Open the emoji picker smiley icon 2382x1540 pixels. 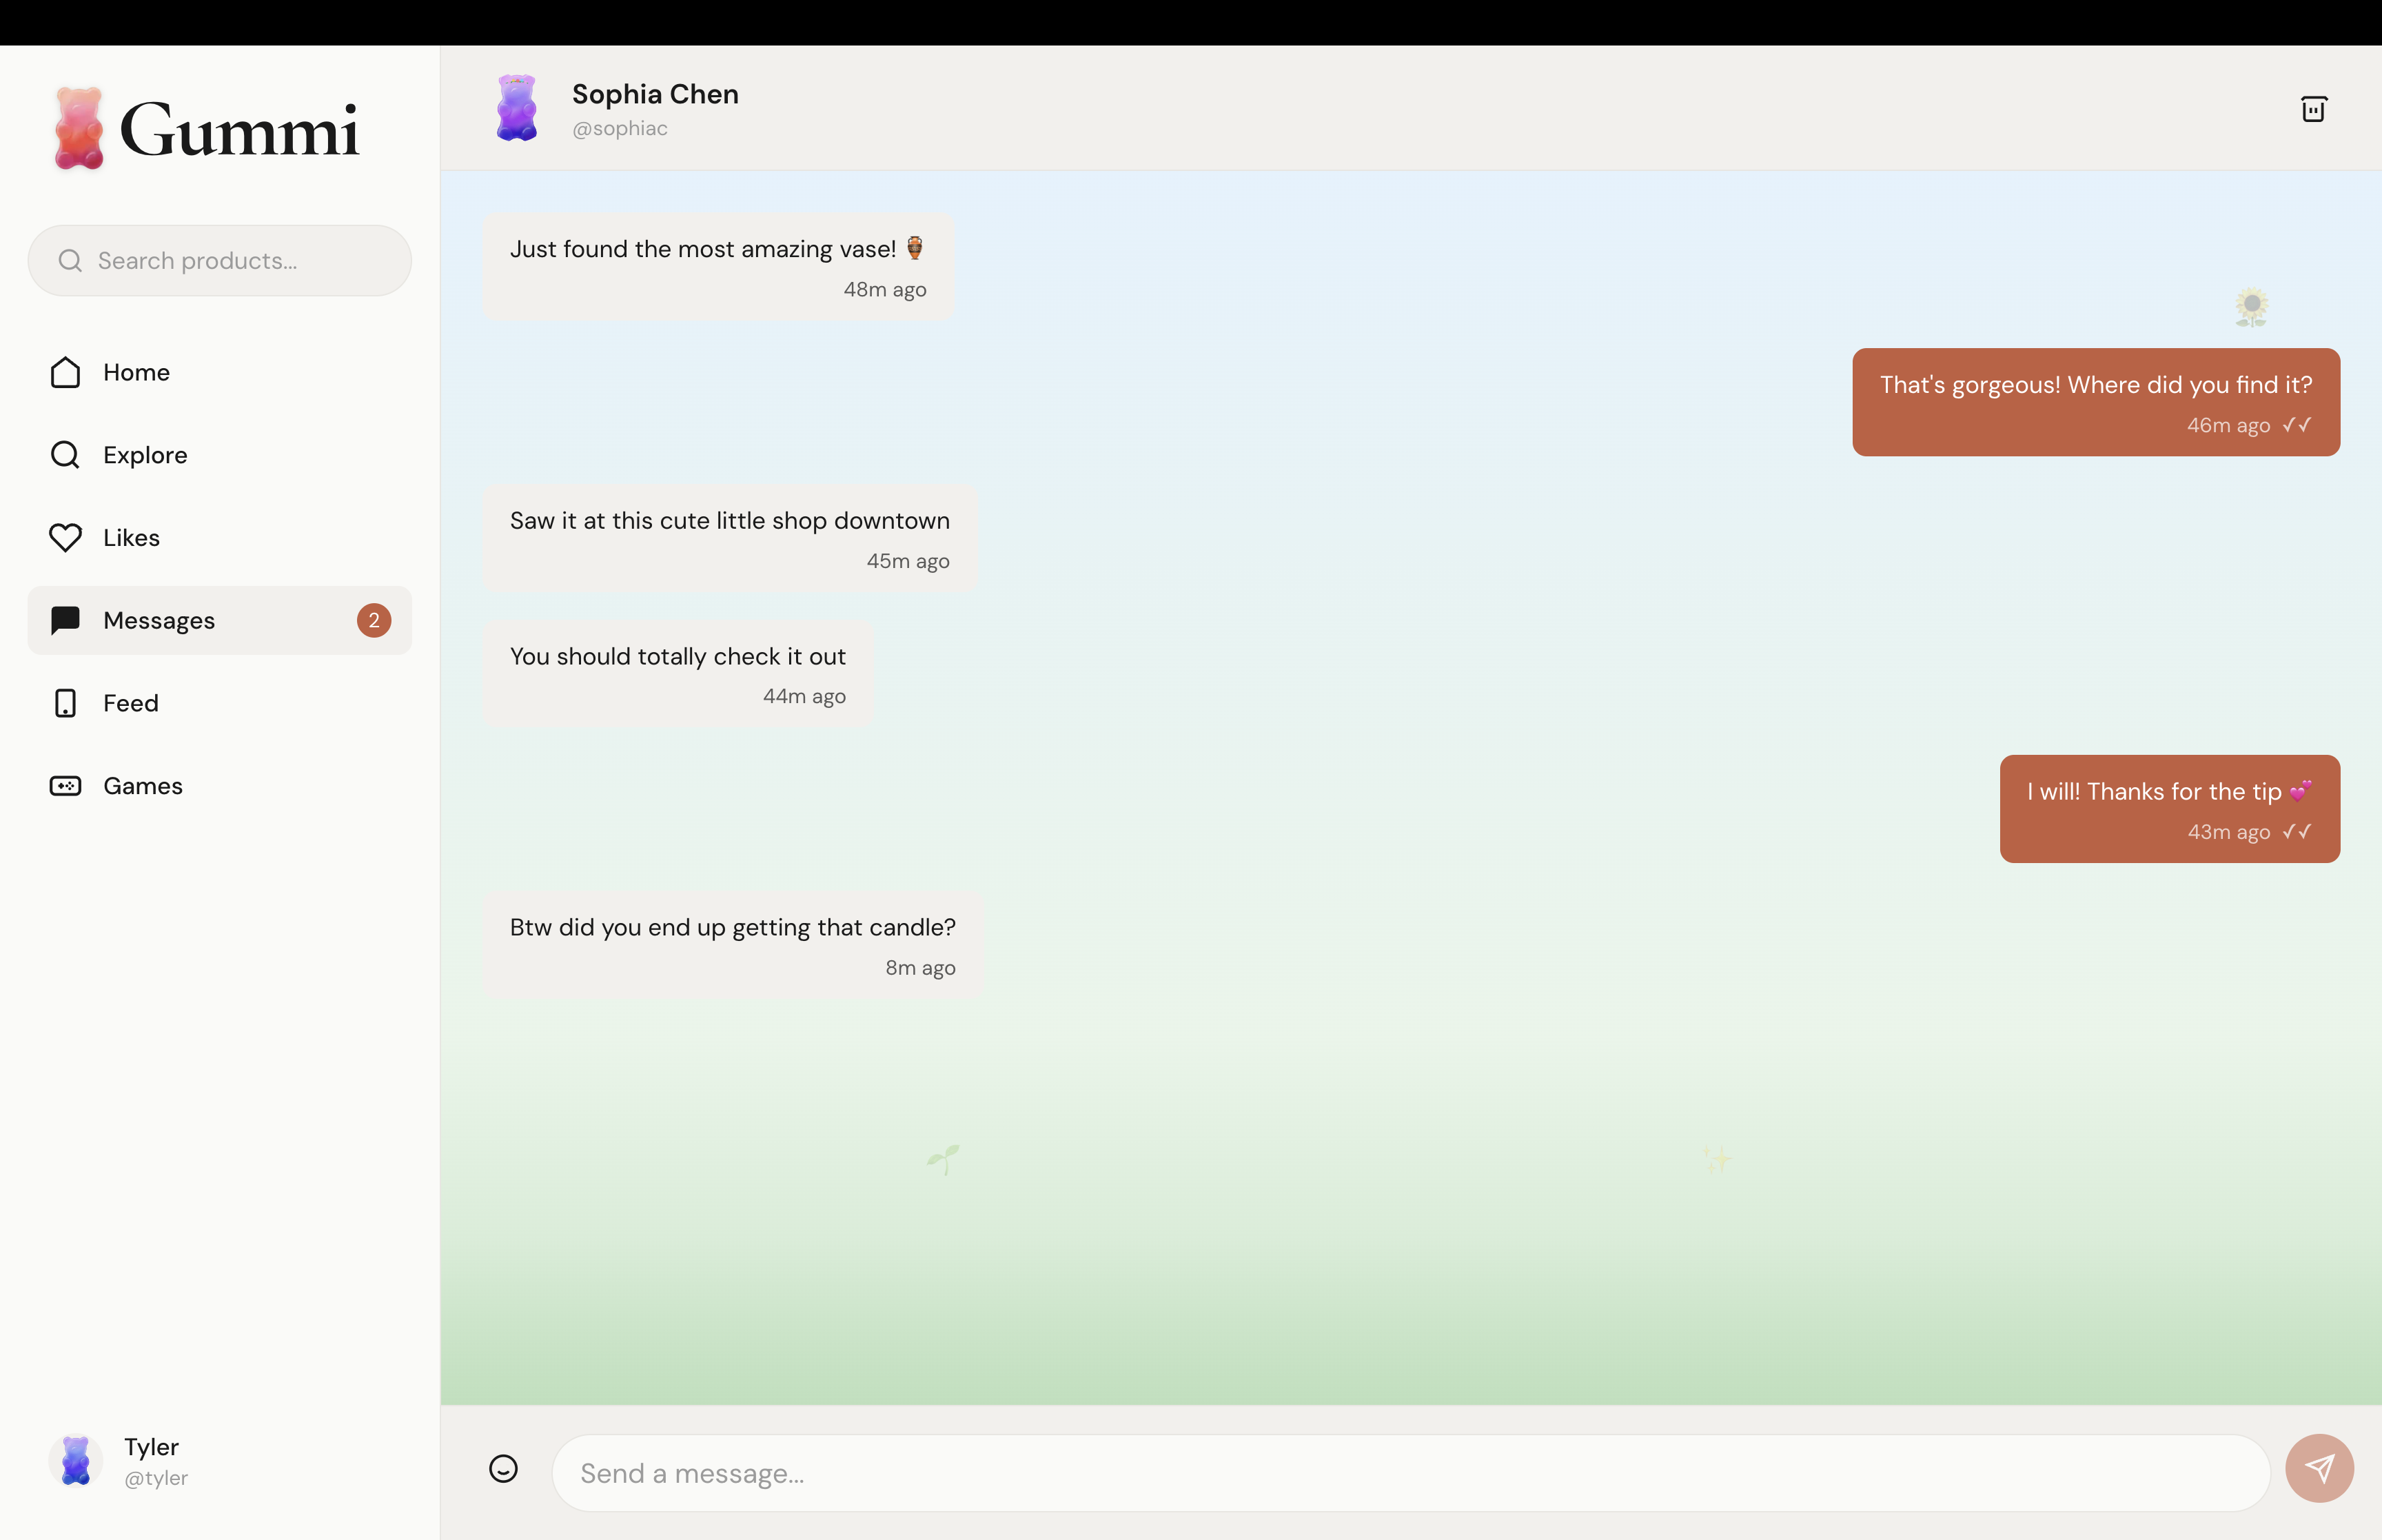click(x=502, y=1468)
